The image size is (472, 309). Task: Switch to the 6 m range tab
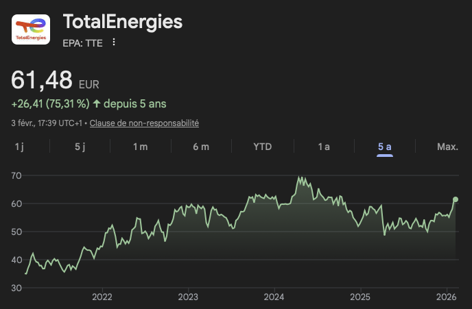201,147
